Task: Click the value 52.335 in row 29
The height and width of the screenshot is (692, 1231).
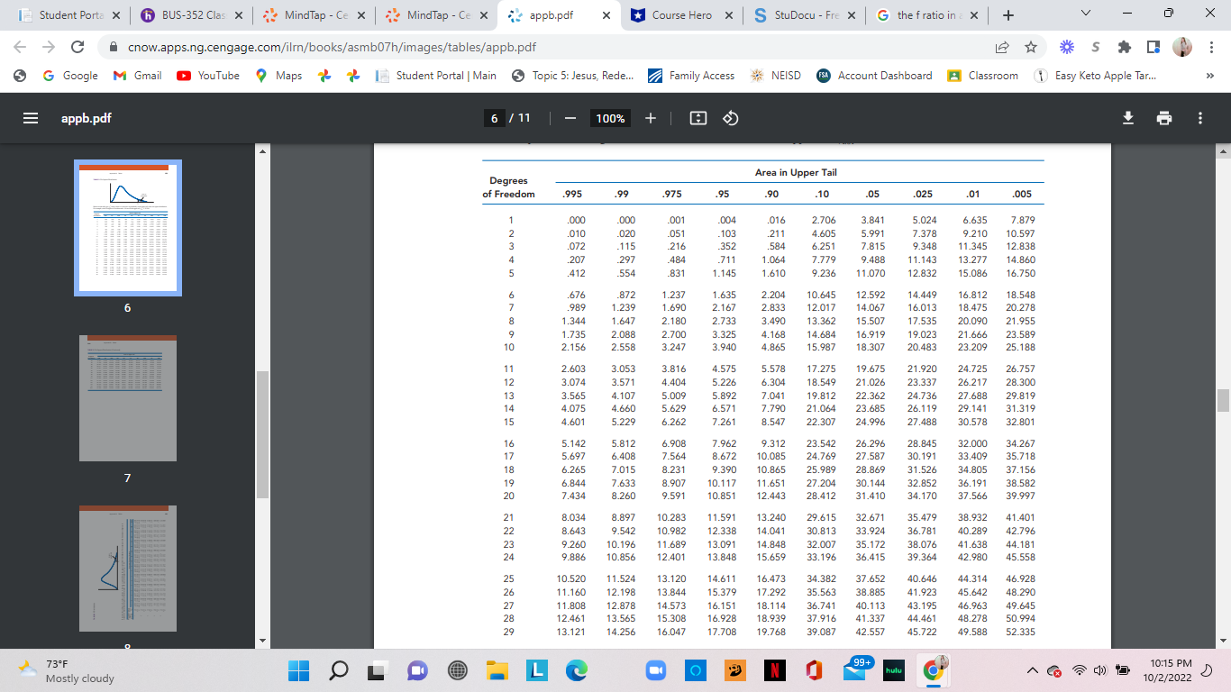Action: 1019,632
